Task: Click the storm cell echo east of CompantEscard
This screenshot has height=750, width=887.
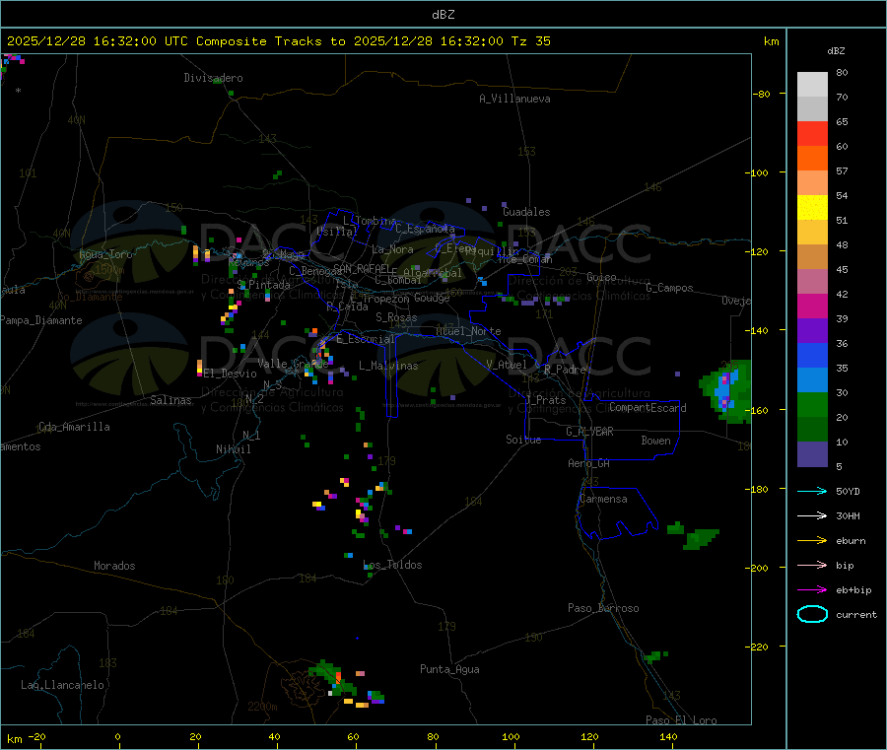Action: coord(727,391)
